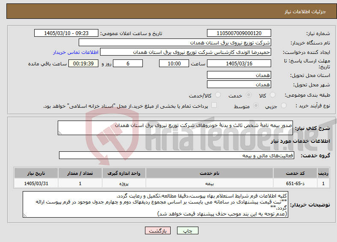Click the اطلاعات خدمات مورد نیاز heading
Screen dimensions: 337x242
pos(300,141)
